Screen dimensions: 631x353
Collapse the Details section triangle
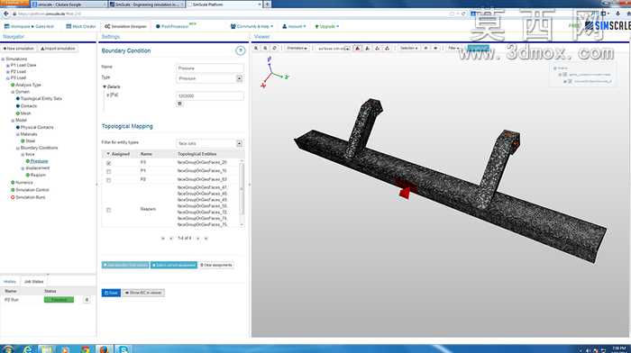point(105,86)
